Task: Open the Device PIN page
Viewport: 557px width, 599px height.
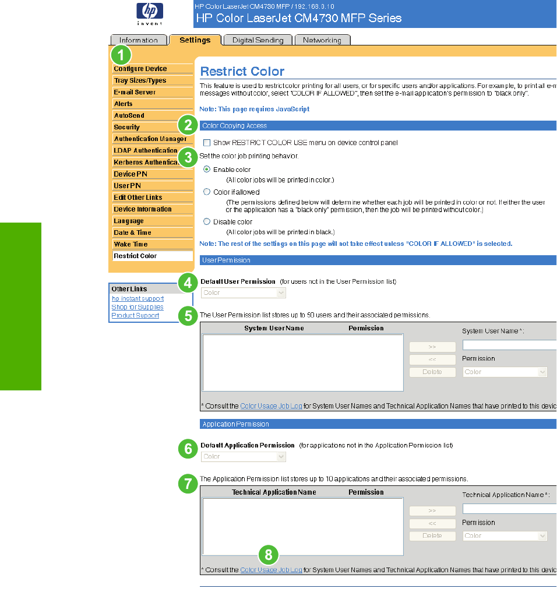Action: 153,174
